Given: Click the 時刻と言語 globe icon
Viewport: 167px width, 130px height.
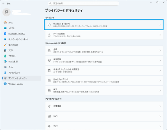Looking at the screenshot, I should pyautogui.click(x=5, y=62).
